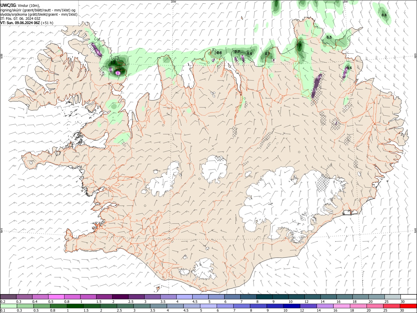
Task: Click the 20W longitude label at top
Action: pyautogui.click(x=173, y=2)
